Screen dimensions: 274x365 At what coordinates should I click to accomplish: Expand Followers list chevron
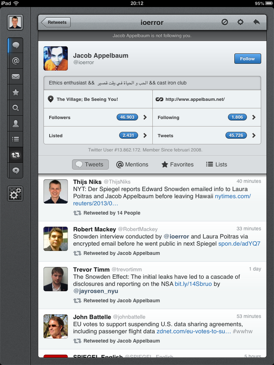(145, 117)
